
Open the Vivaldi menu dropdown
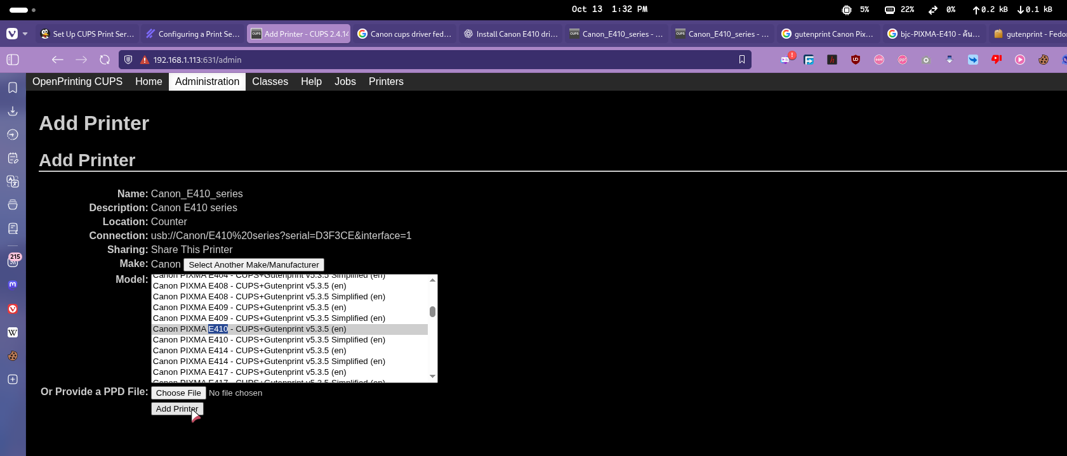[17, 34]
